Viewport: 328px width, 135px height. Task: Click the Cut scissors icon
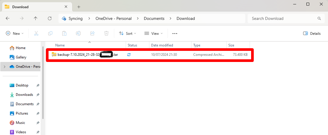[x=36, y=34]
